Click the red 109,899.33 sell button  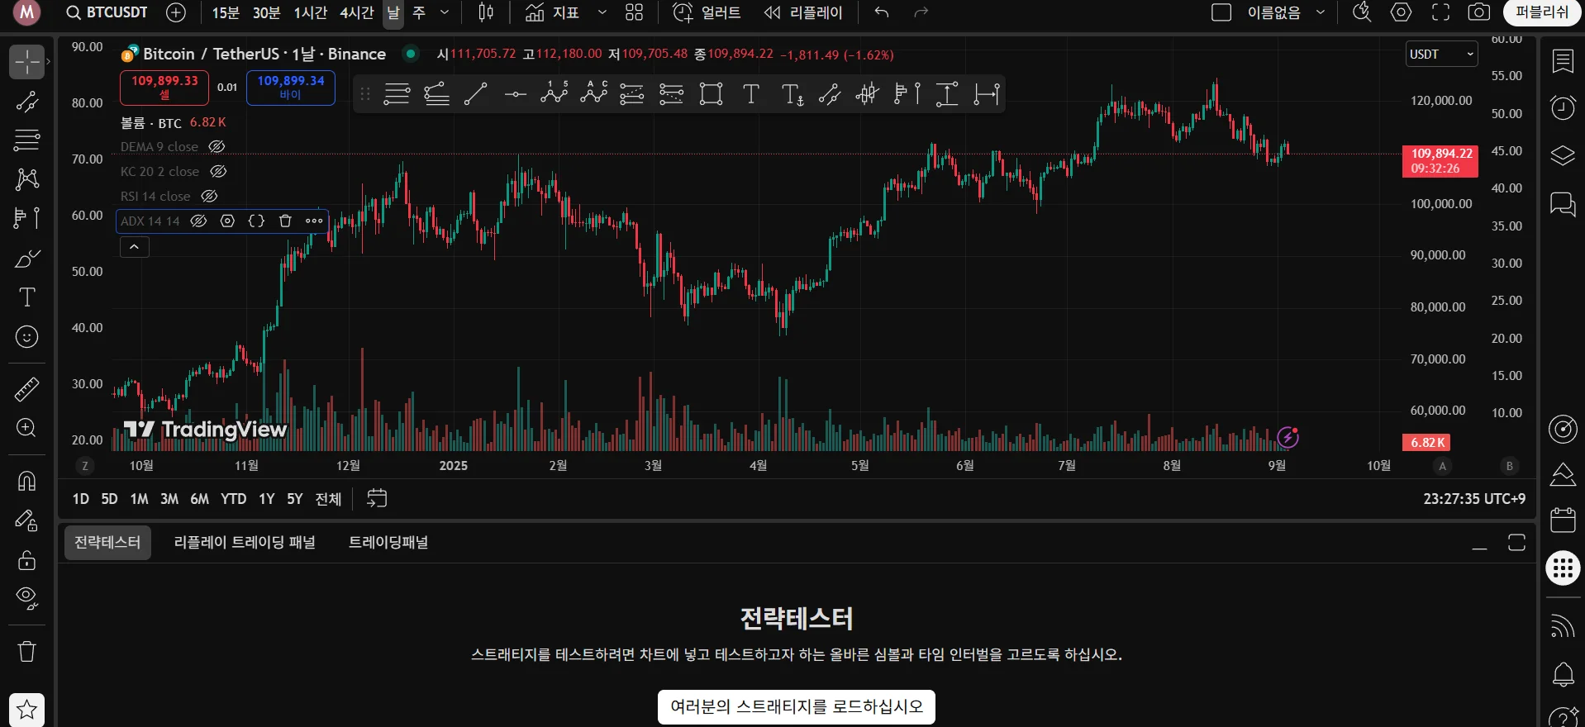[164, 88]
